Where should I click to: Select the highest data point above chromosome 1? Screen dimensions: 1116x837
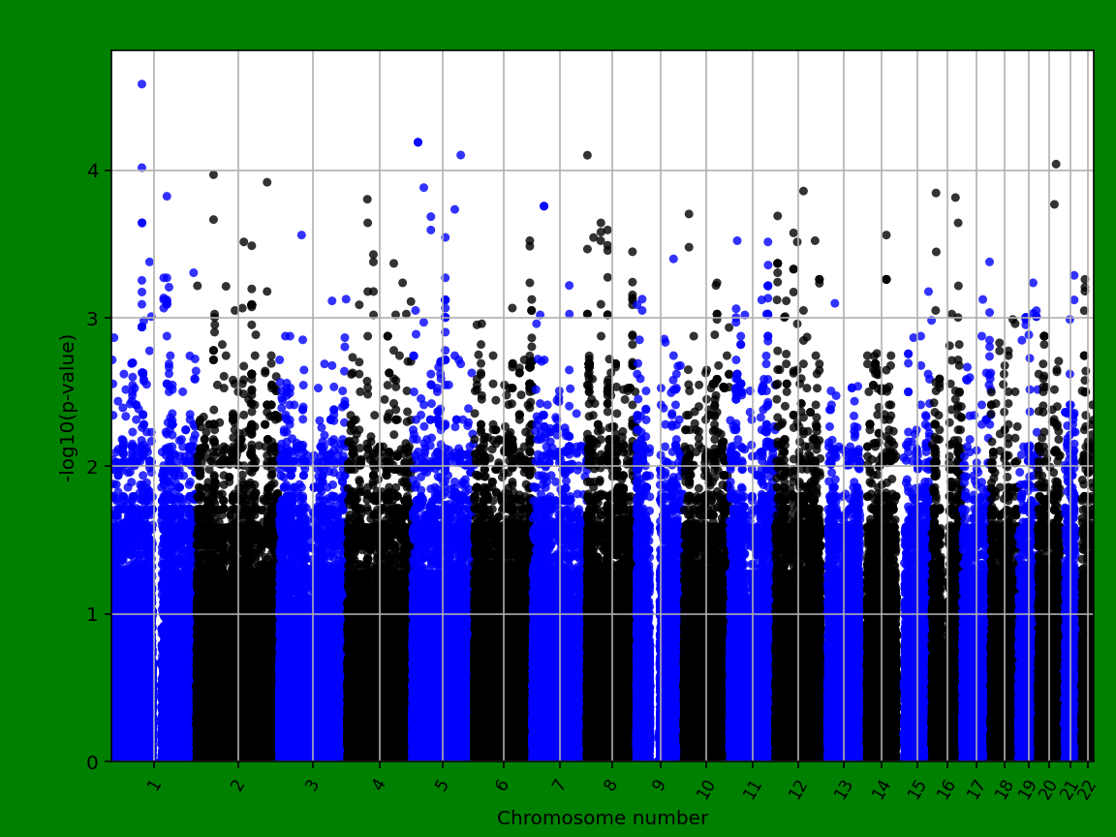click(x=140, y=83)
